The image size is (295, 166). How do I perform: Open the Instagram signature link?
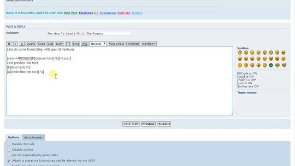pos(108,13)
